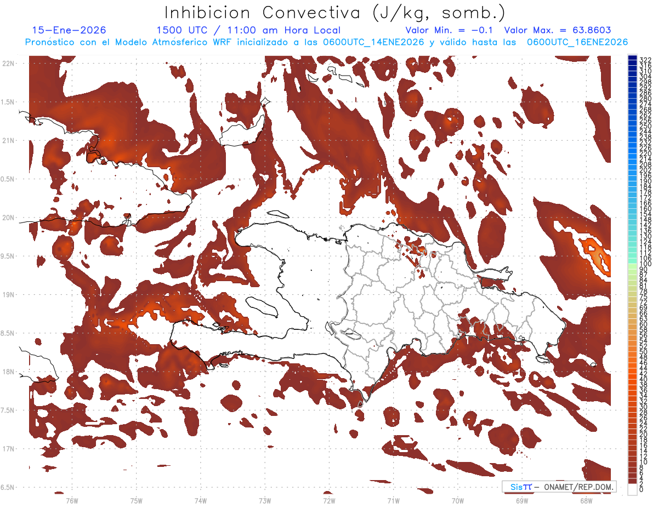Viewport: 658px width, 508px height.
Task: Click the 74W longitude label
Action: (201, 500)
